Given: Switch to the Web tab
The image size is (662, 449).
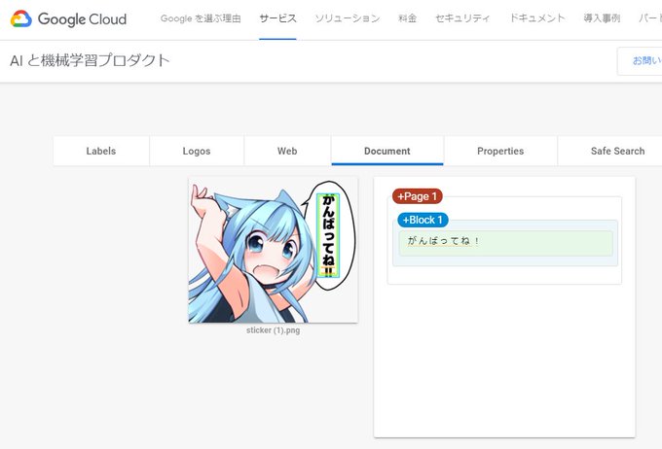Looking at the screenshot, I should tap(287, 151).
